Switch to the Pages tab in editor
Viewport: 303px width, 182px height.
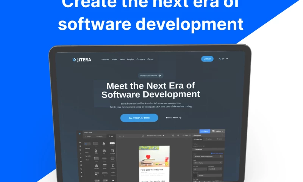click(88, 136)
